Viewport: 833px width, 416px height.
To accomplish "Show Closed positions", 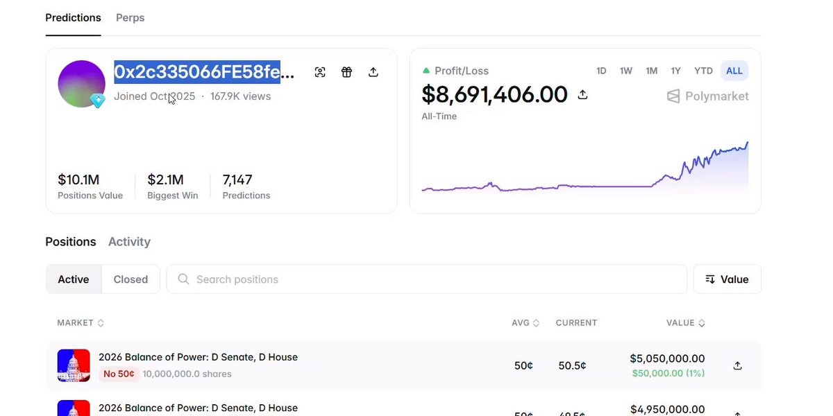I will tap(131, 279).
